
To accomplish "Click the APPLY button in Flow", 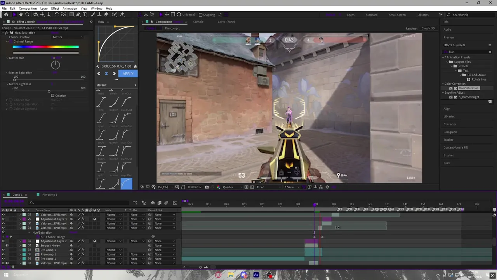I will pyautogui.click(x=128, y=73).
